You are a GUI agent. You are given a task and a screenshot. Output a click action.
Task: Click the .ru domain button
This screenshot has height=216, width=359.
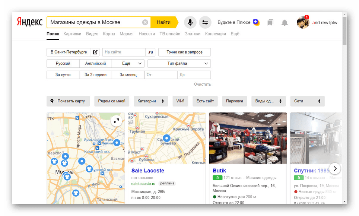[150, 52]
